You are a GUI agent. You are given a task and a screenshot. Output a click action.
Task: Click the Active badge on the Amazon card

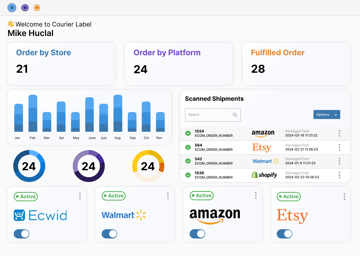[x=201, y=196]
